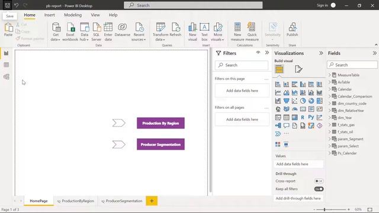Undo the last action

point(16,5)
